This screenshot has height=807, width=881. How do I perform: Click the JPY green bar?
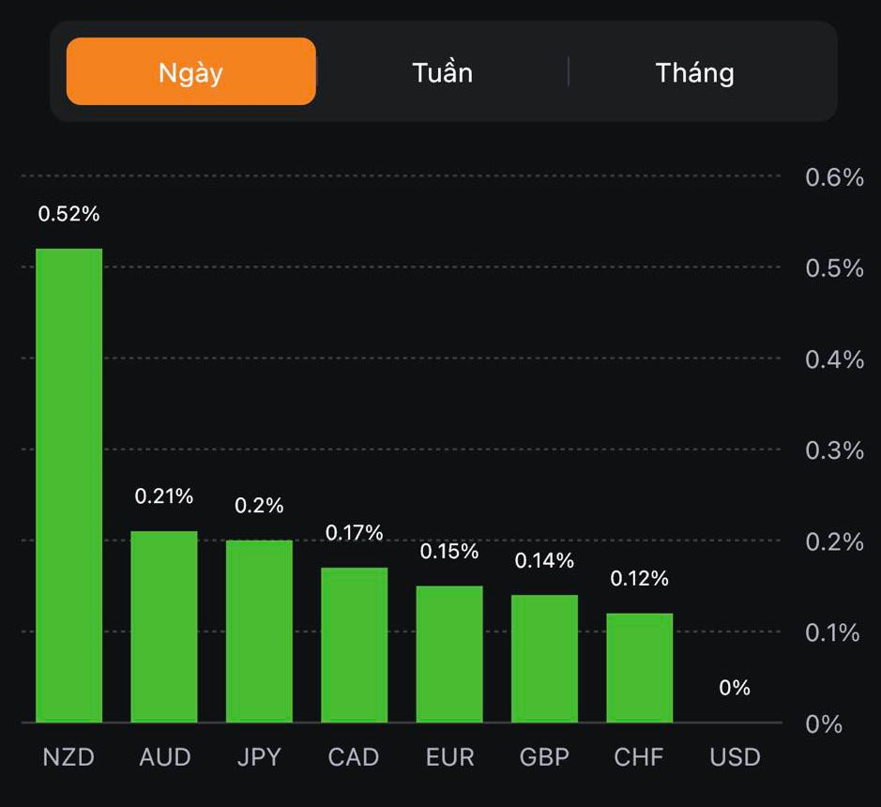259,631
